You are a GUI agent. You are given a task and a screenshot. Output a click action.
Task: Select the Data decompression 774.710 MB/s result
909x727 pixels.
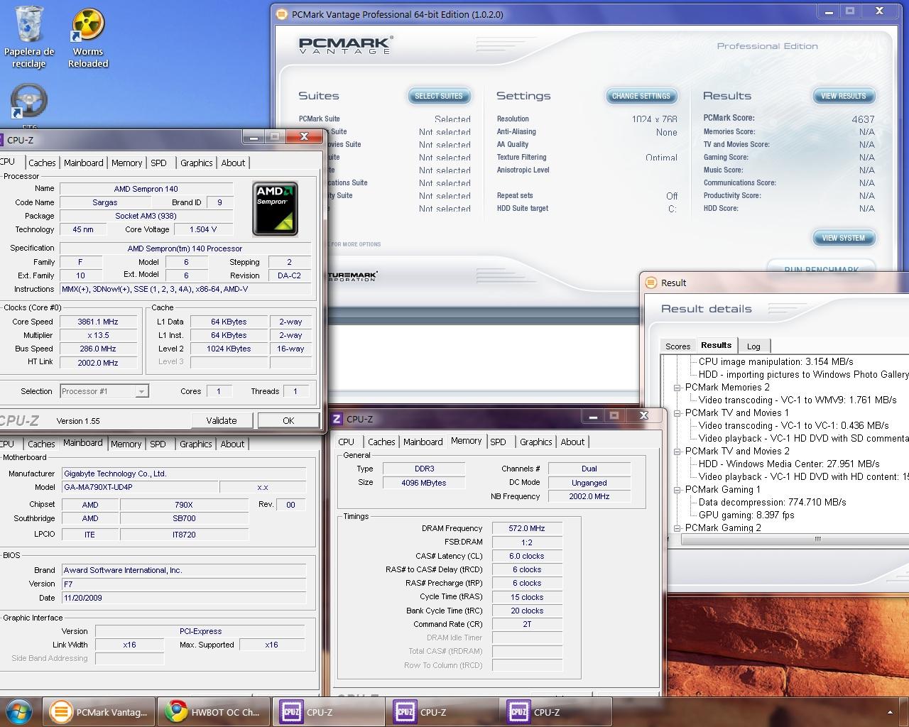point(772,502)
